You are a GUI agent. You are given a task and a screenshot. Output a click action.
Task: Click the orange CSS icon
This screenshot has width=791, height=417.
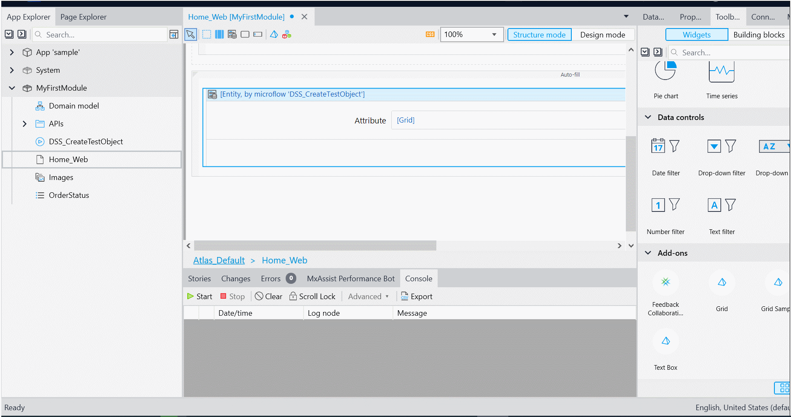click(x=430, y=34)
